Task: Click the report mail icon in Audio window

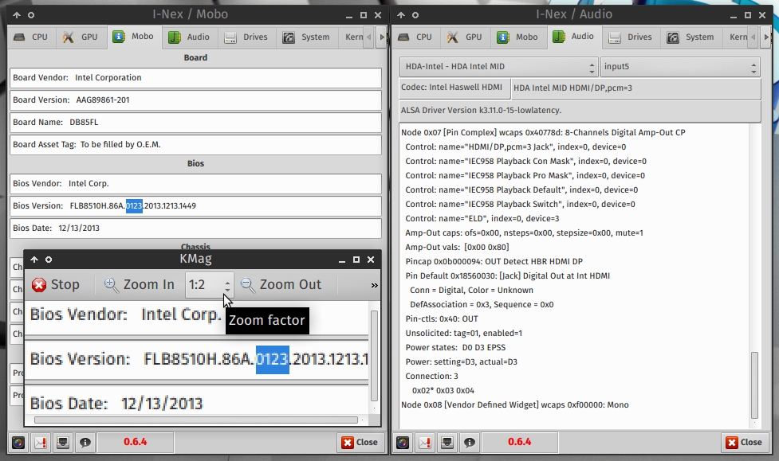Action: click(x=425, y=442)
